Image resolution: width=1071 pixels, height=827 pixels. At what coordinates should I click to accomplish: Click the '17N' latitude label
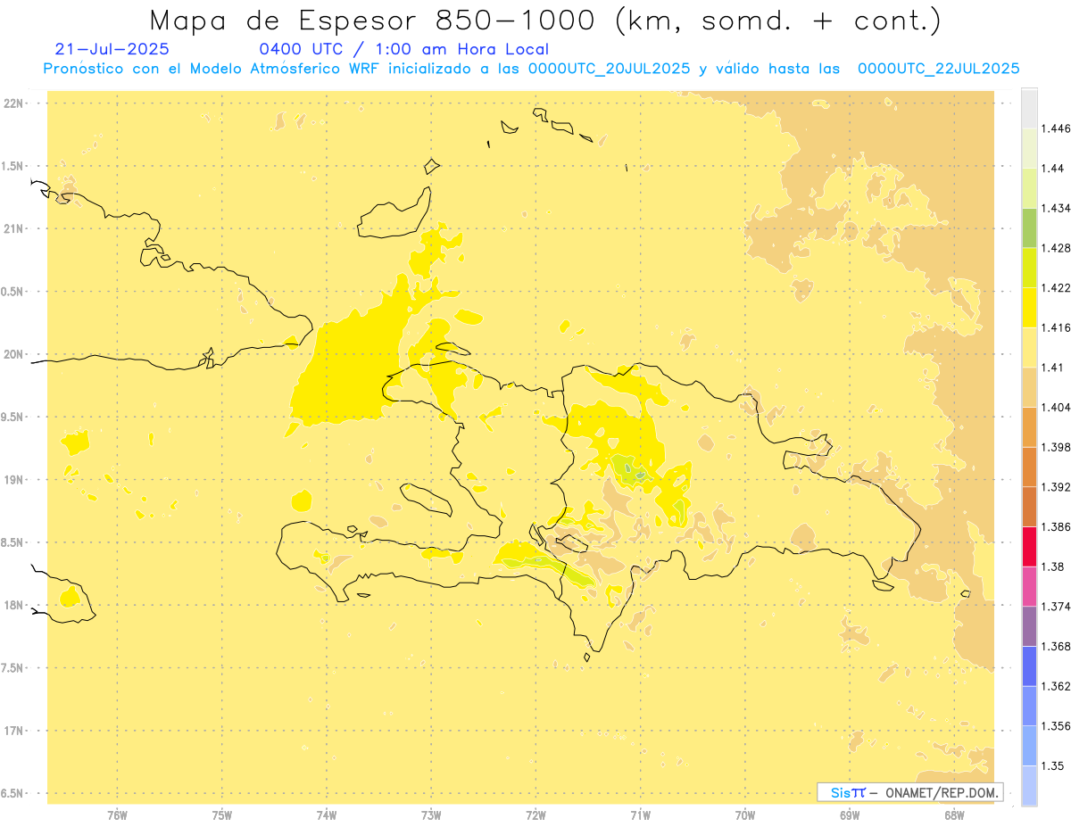coord(13,731)
